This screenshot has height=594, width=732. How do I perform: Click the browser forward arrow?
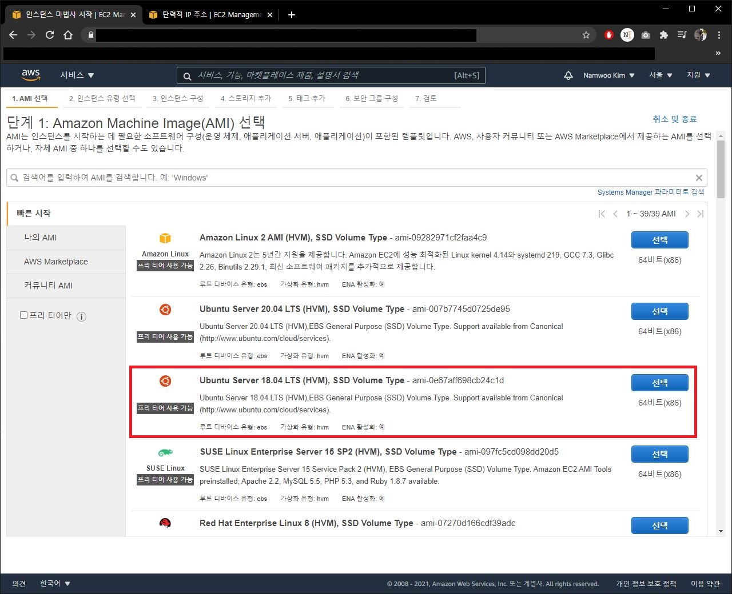pyautogui.click(x=31, y=35)
